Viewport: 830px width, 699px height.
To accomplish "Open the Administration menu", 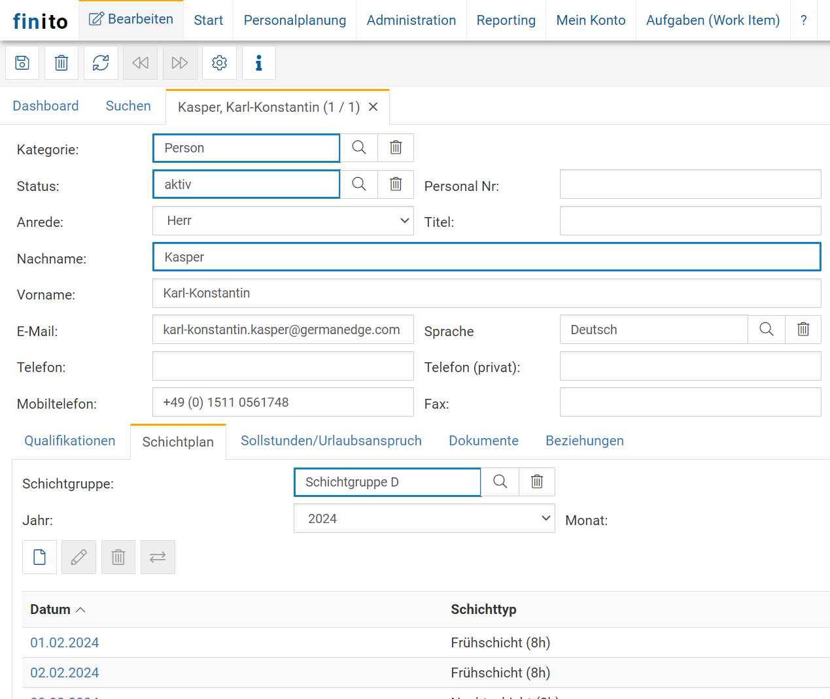I will [411, 20].
